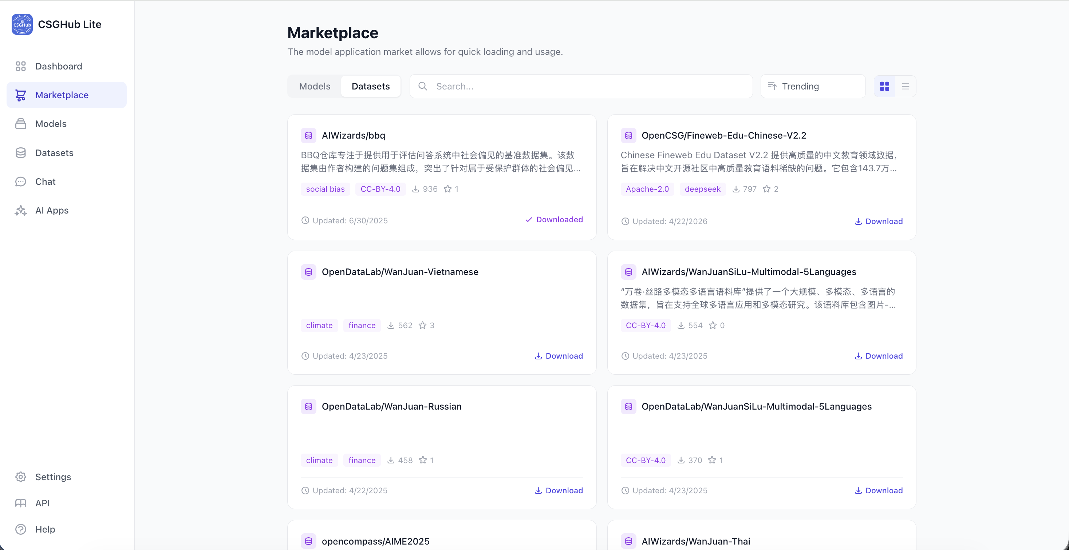
Task: Click the magnifier icon in search box
Action: point(422,86)
